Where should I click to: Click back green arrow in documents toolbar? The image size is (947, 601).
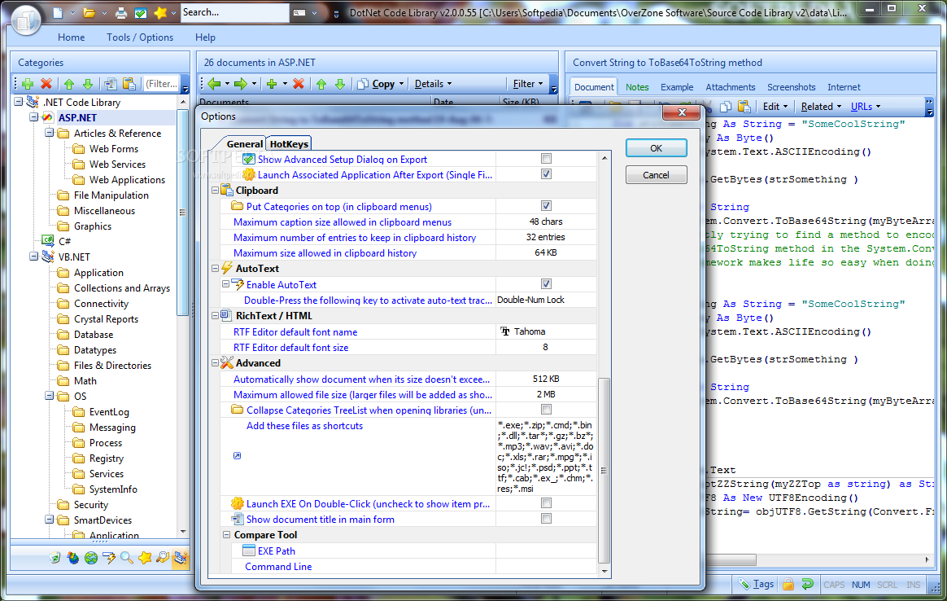pyautogui.click(x=214, y=83)
